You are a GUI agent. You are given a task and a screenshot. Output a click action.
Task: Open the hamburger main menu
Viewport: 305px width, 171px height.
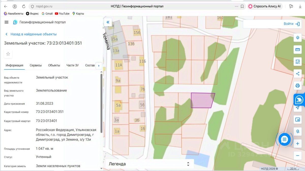[7, 22]
